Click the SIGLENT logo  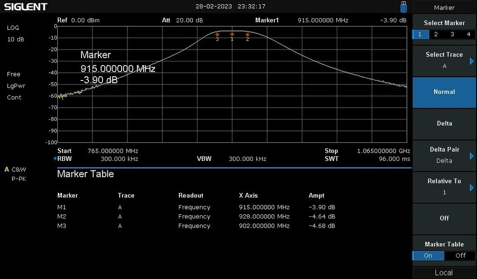pos(26,6)
